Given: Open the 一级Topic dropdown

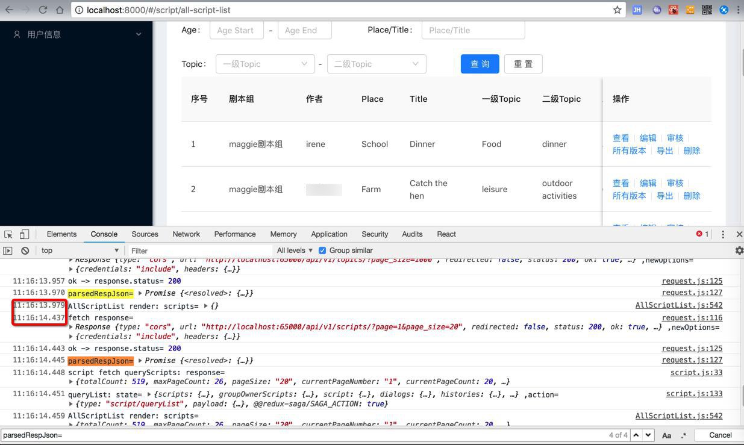Looking at the screenshot, I should coord(265,64).
